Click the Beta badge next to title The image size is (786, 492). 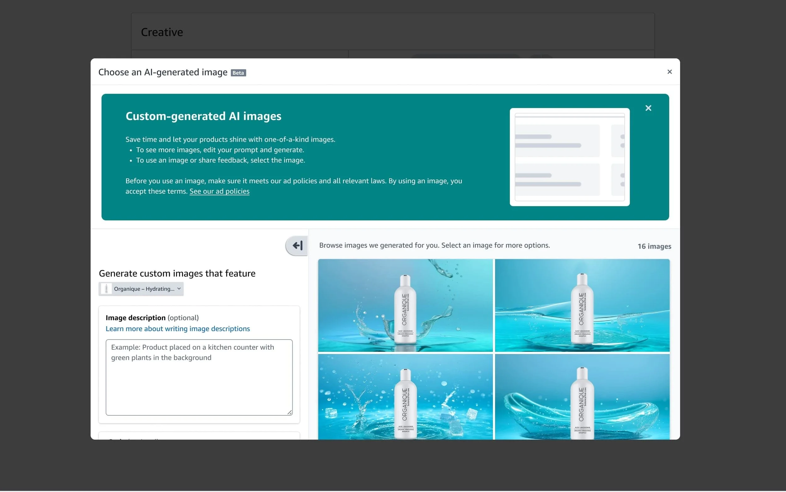pos(238,73)
